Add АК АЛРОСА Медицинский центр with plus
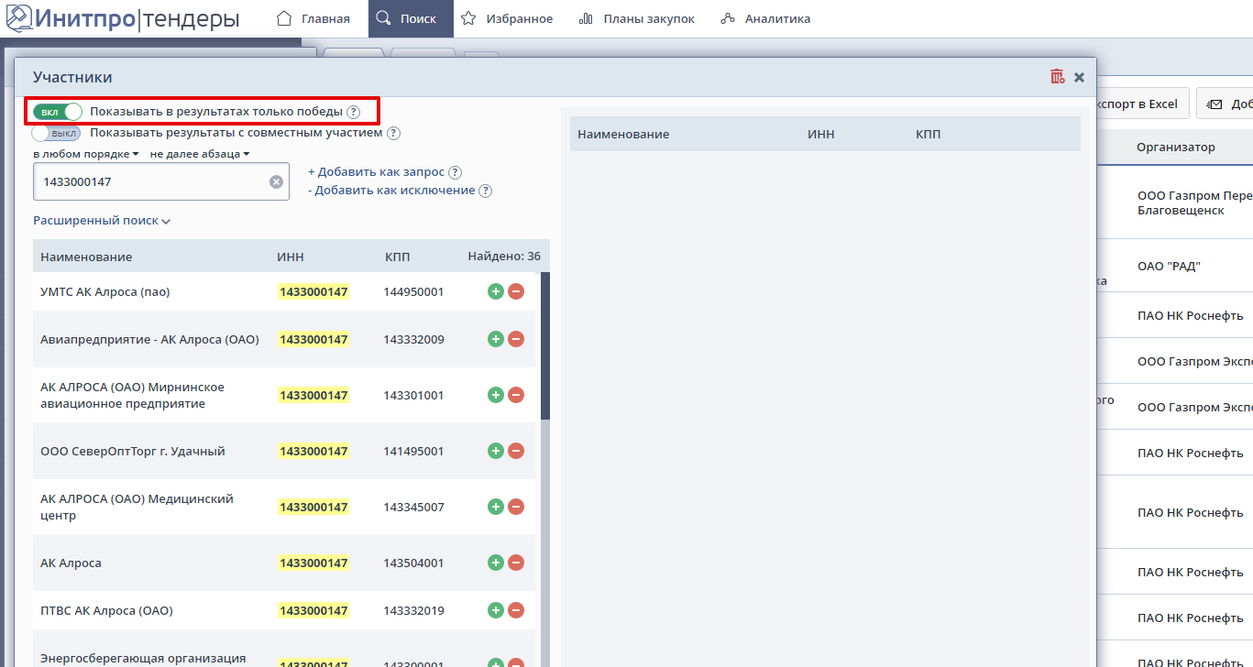The height and width of the screenshot is (667, 1253). click(496, 507)
